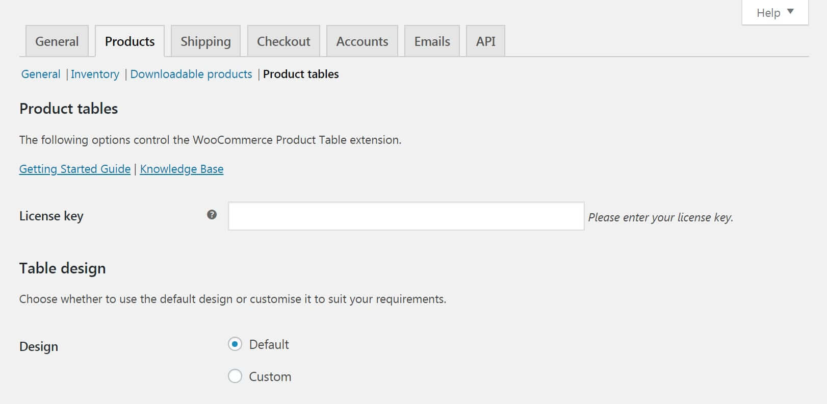Select the Product tables subsection
This screenshot has width=827, height=404.
[x=300, y=74]
